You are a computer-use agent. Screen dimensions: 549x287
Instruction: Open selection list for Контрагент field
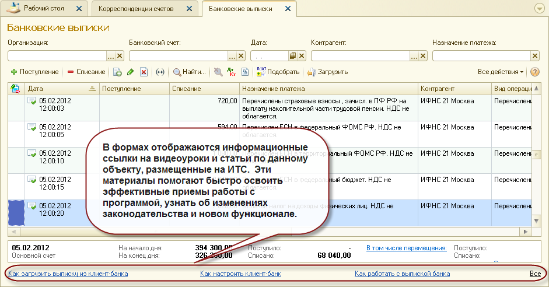pyautogui.click(x=415, y=55)
